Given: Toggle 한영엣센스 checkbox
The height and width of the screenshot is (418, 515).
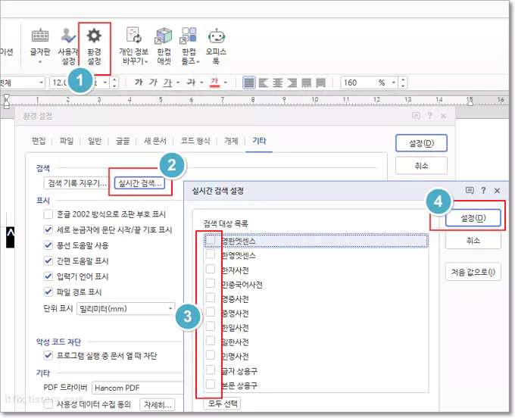Looking at the screenshot, I should (211, 254).
